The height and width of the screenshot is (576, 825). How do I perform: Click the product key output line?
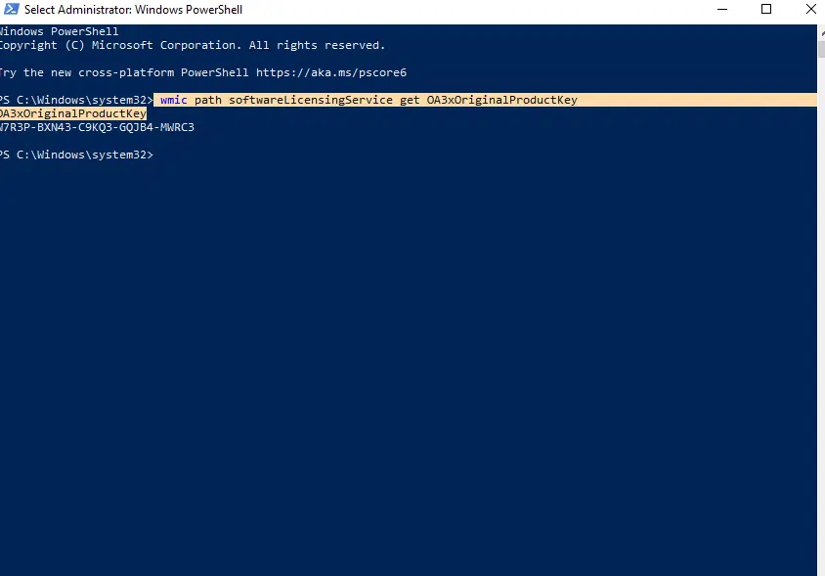pyautogui.click(x=97, y=128)
